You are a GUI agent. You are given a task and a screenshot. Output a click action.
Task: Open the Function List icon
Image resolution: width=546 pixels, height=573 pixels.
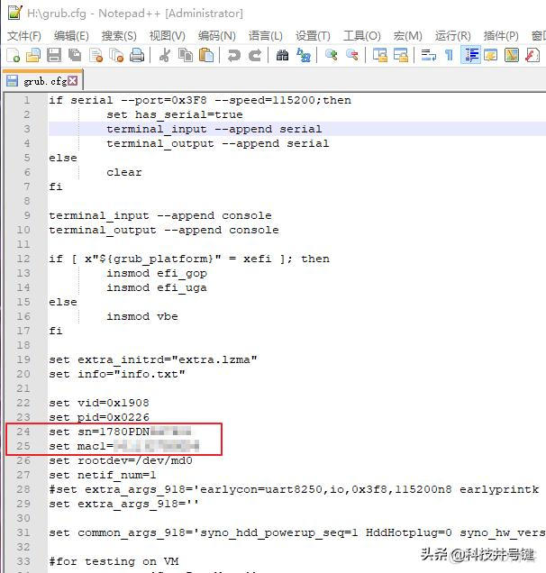pos(532,55)
